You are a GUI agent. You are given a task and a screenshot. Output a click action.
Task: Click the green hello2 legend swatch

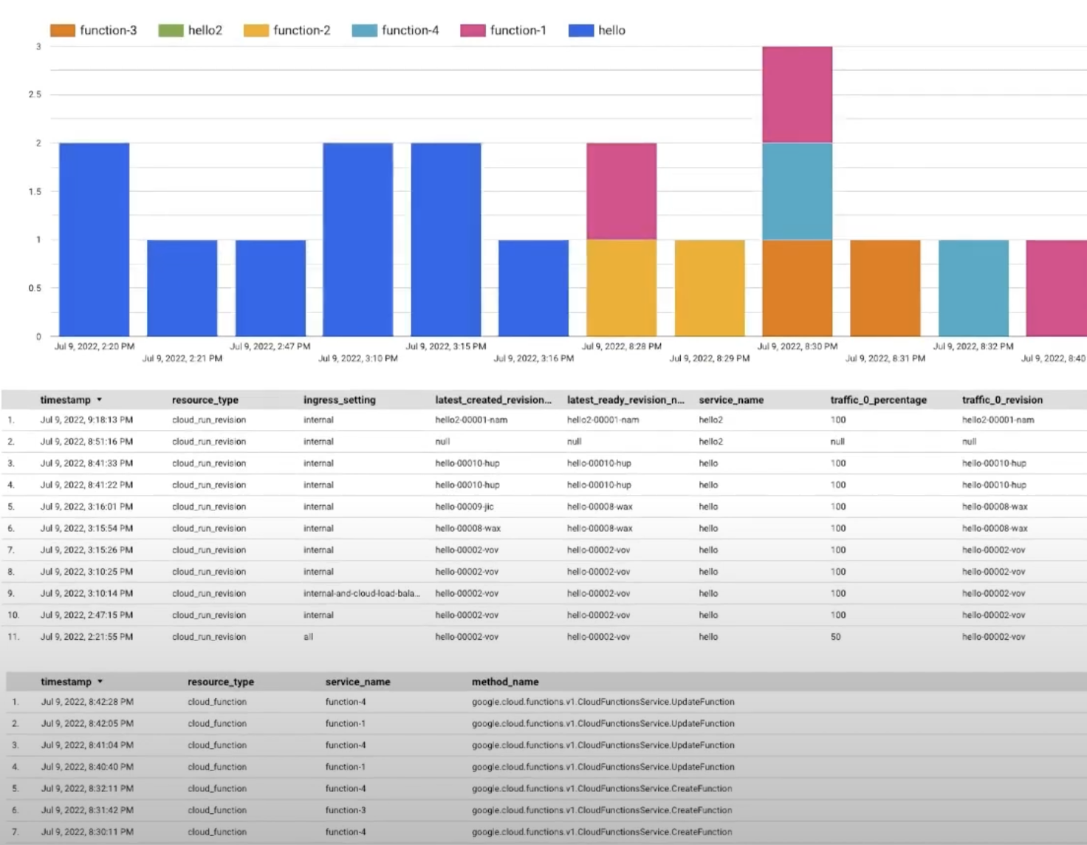pos(171,30)
